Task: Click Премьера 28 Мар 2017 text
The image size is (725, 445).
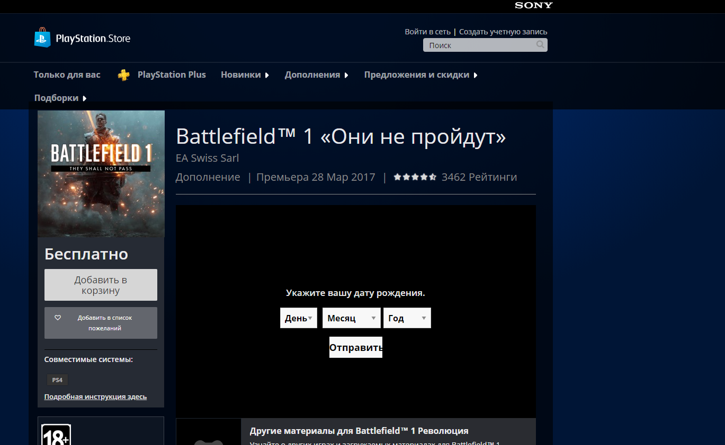Action: [316, 177]
